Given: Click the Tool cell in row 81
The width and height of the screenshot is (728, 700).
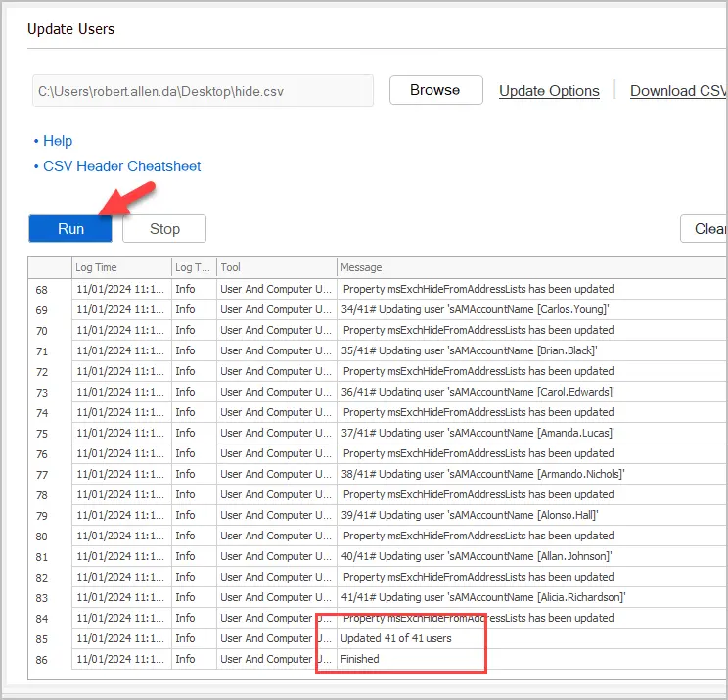Looking at the screenshot, I should 276,556.
